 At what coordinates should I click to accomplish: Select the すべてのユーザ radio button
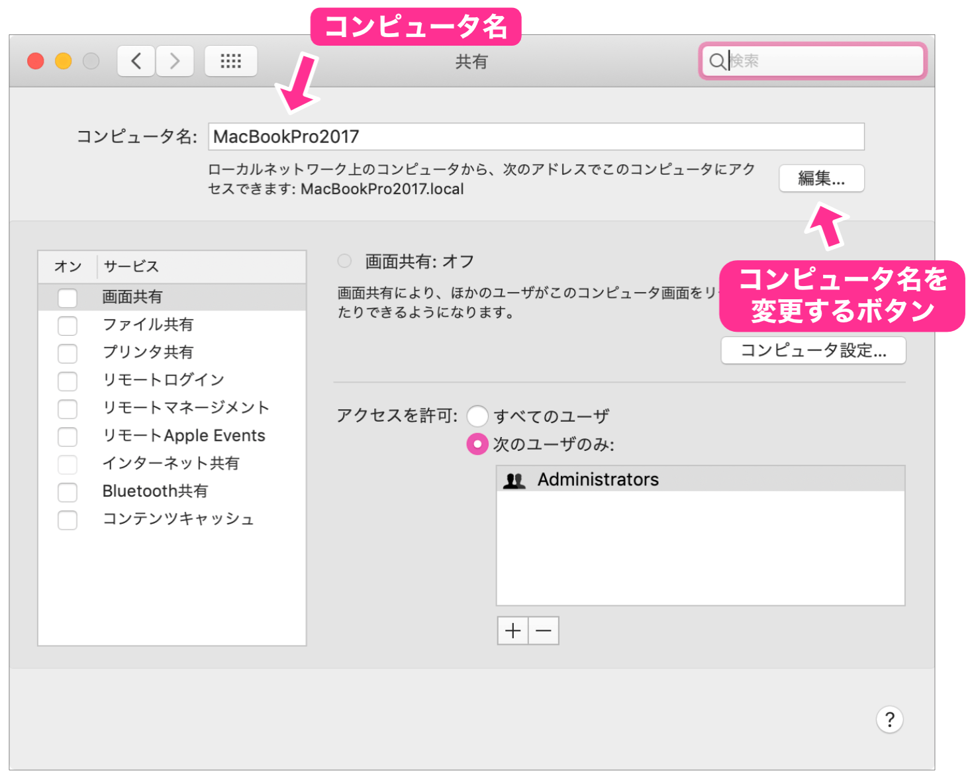pyautogui.click(x=478, y=416)
